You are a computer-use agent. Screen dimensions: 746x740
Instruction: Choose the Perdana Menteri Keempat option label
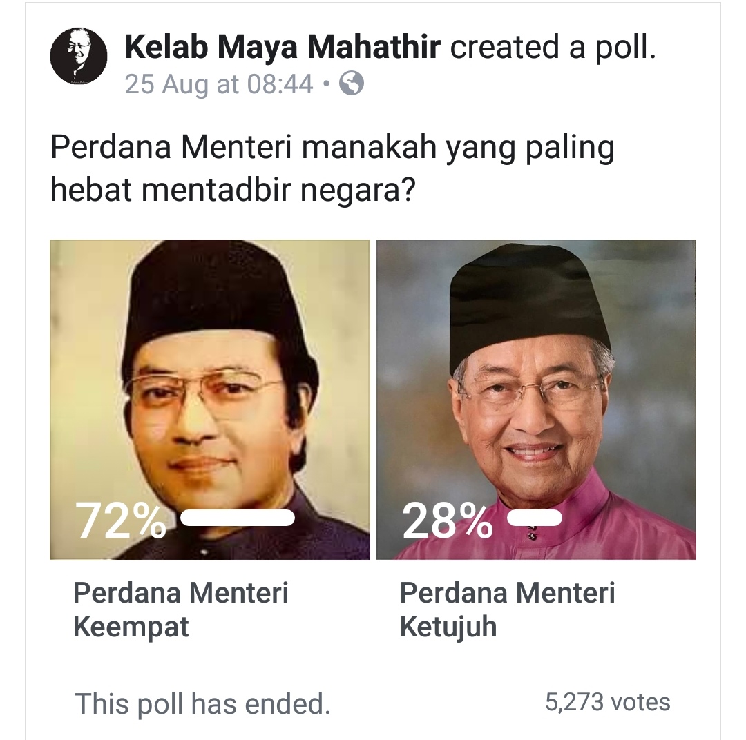click(180, 610)
